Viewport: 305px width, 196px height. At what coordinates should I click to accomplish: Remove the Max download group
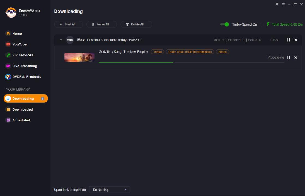point(296,40)
